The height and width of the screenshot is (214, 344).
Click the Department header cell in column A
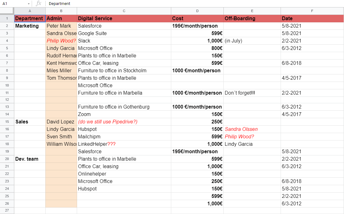pyautogui.click(x=30, y=18)
